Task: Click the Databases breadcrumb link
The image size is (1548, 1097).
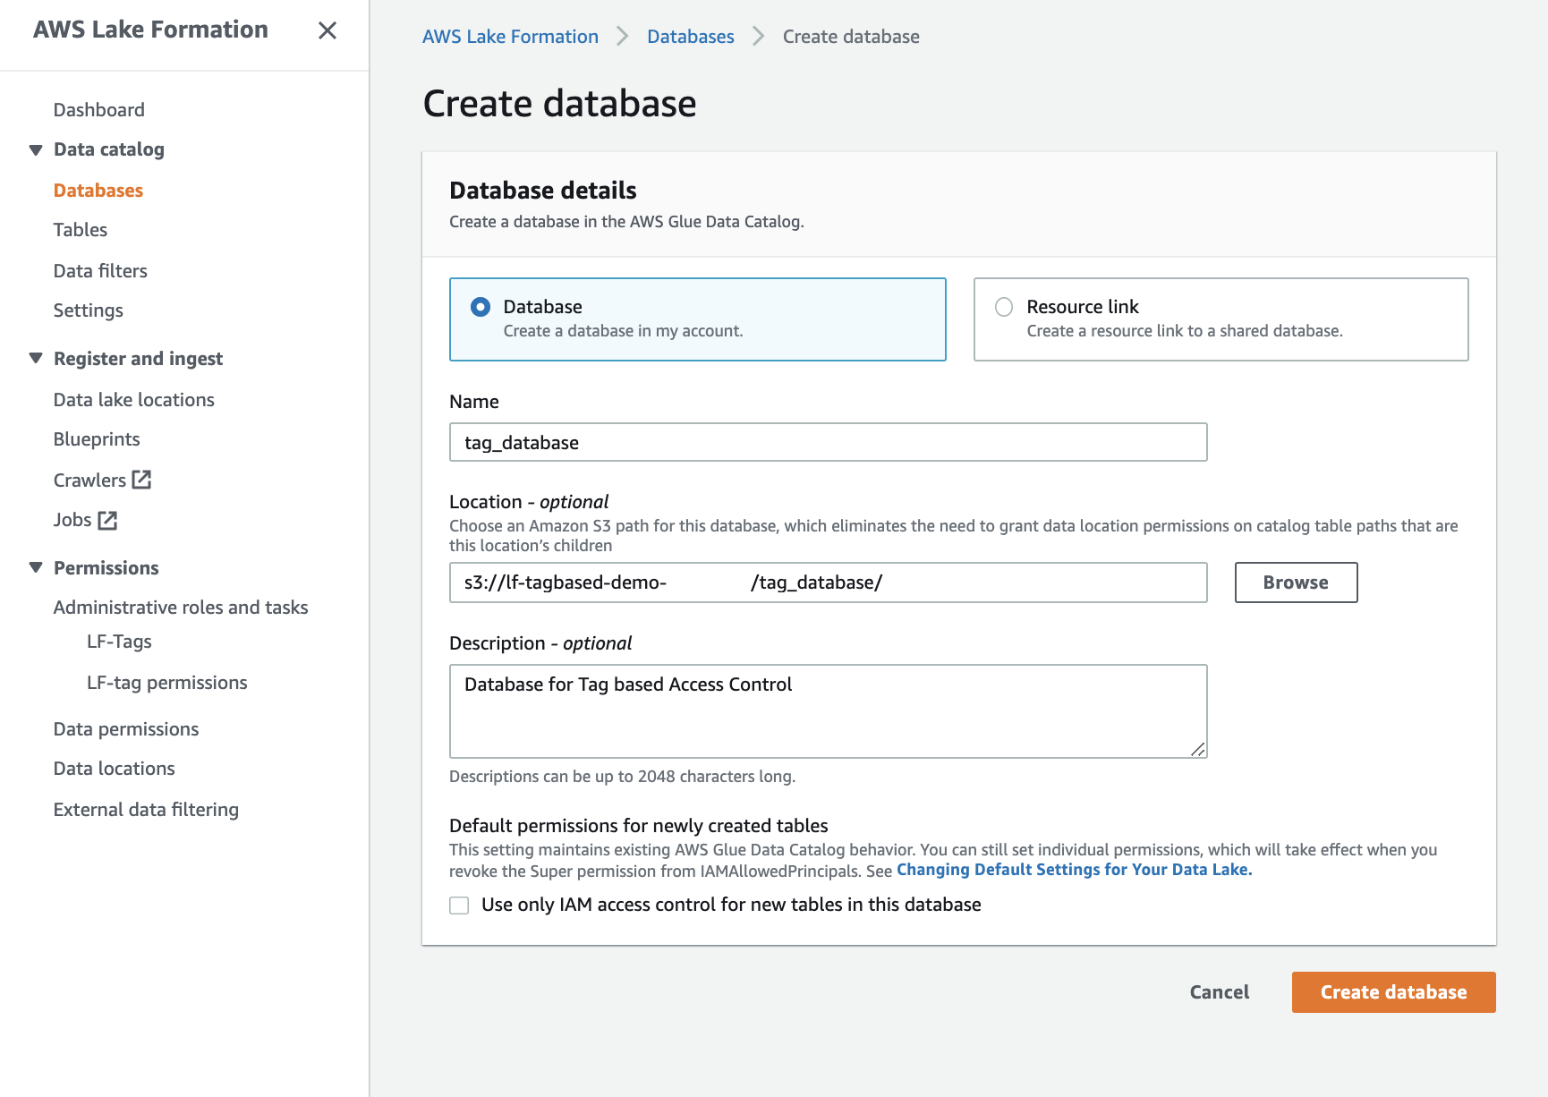Action: tap(690, 37)
